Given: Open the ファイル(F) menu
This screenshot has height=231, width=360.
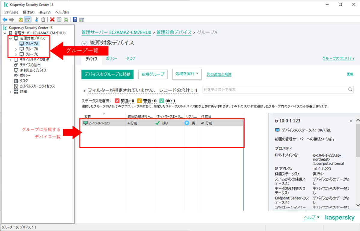Looking at the screenshot, I should point(11,12).
